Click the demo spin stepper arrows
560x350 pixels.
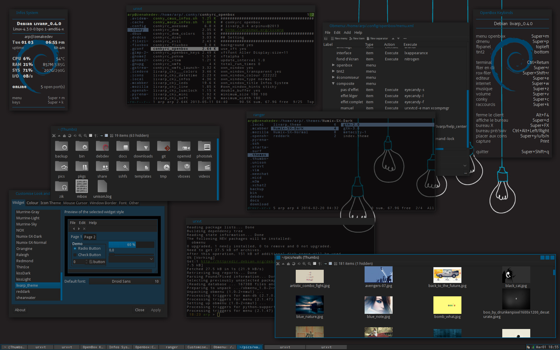pos(86,262)
